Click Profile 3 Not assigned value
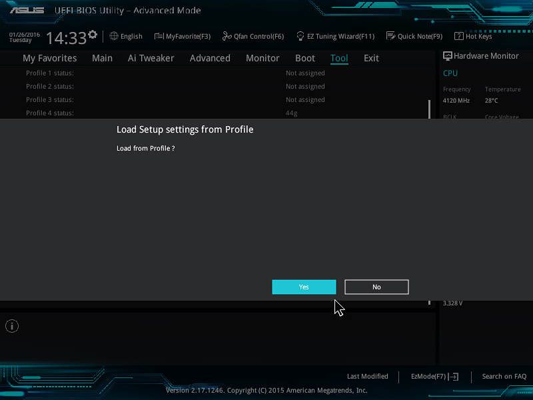 point(305,99)
